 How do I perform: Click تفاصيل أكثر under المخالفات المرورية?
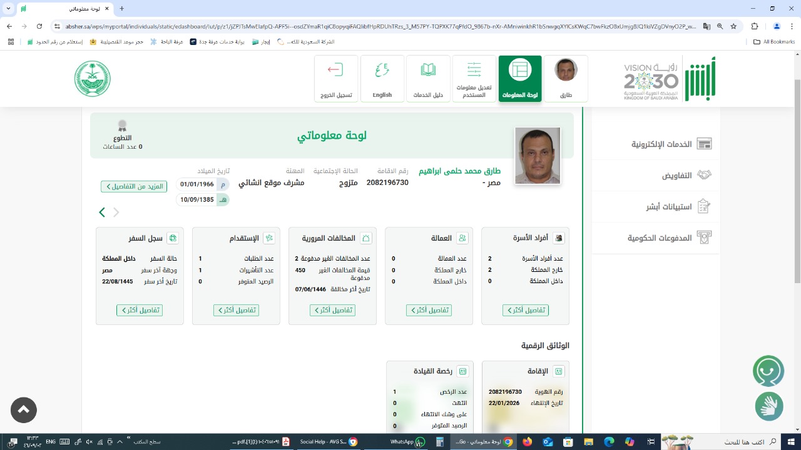(332, 310)
